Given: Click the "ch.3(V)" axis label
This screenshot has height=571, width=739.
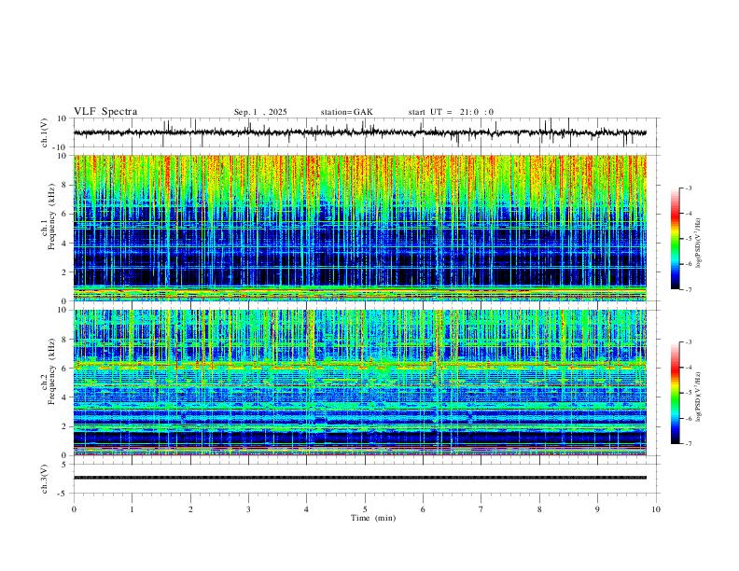Looking at the screenshot, I should tap(45, 480).
